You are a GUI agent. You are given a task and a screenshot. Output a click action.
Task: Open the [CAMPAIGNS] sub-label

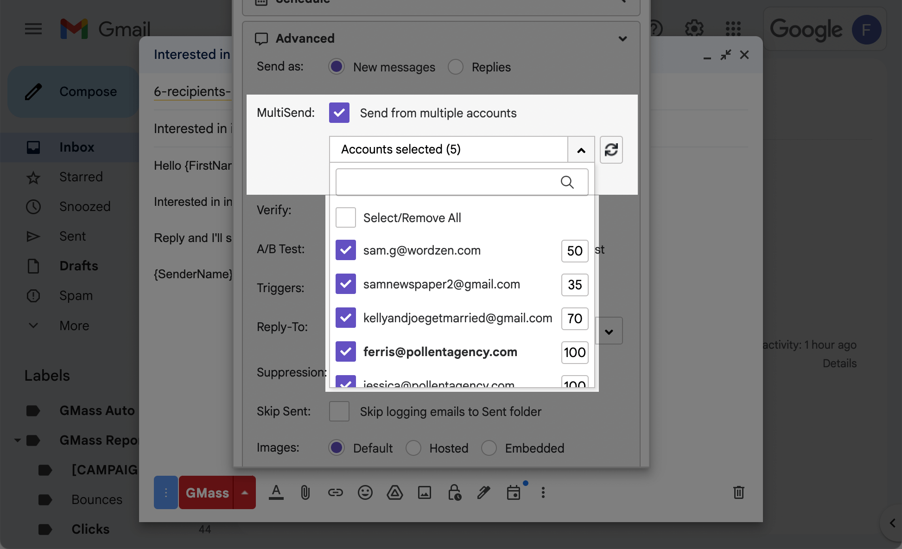coord(105,470)
